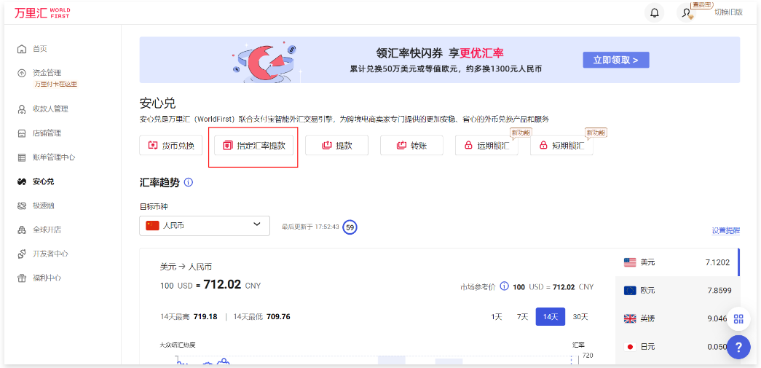Click the 立即领取 banner button

tap(616, 60)
